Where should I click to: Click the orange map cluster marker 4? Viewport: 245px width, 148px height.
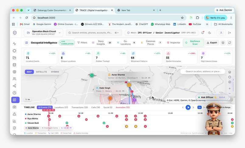pyautogui.click(x=129, y=85)
